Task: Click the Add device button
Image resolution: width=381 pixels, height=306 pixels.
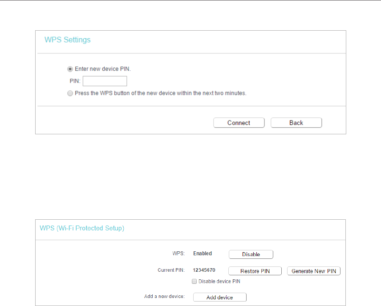Action: [x=220, y=297]
